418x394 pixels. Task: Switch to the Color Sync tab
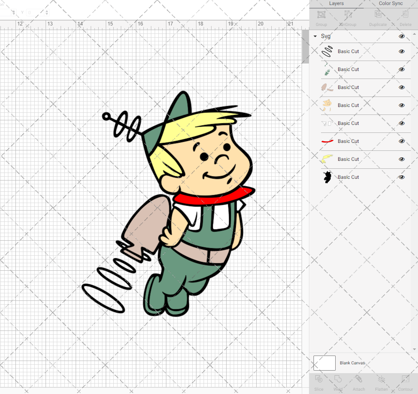pyautogui.click(x=390, y=3)
